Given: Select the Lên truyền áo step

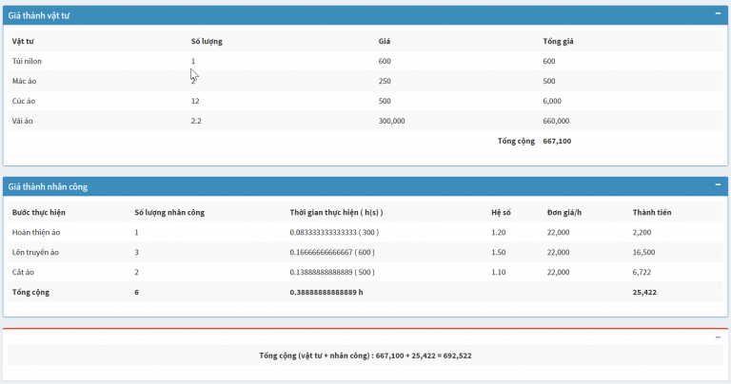Looking at the screenshot, I should [35, 252].
